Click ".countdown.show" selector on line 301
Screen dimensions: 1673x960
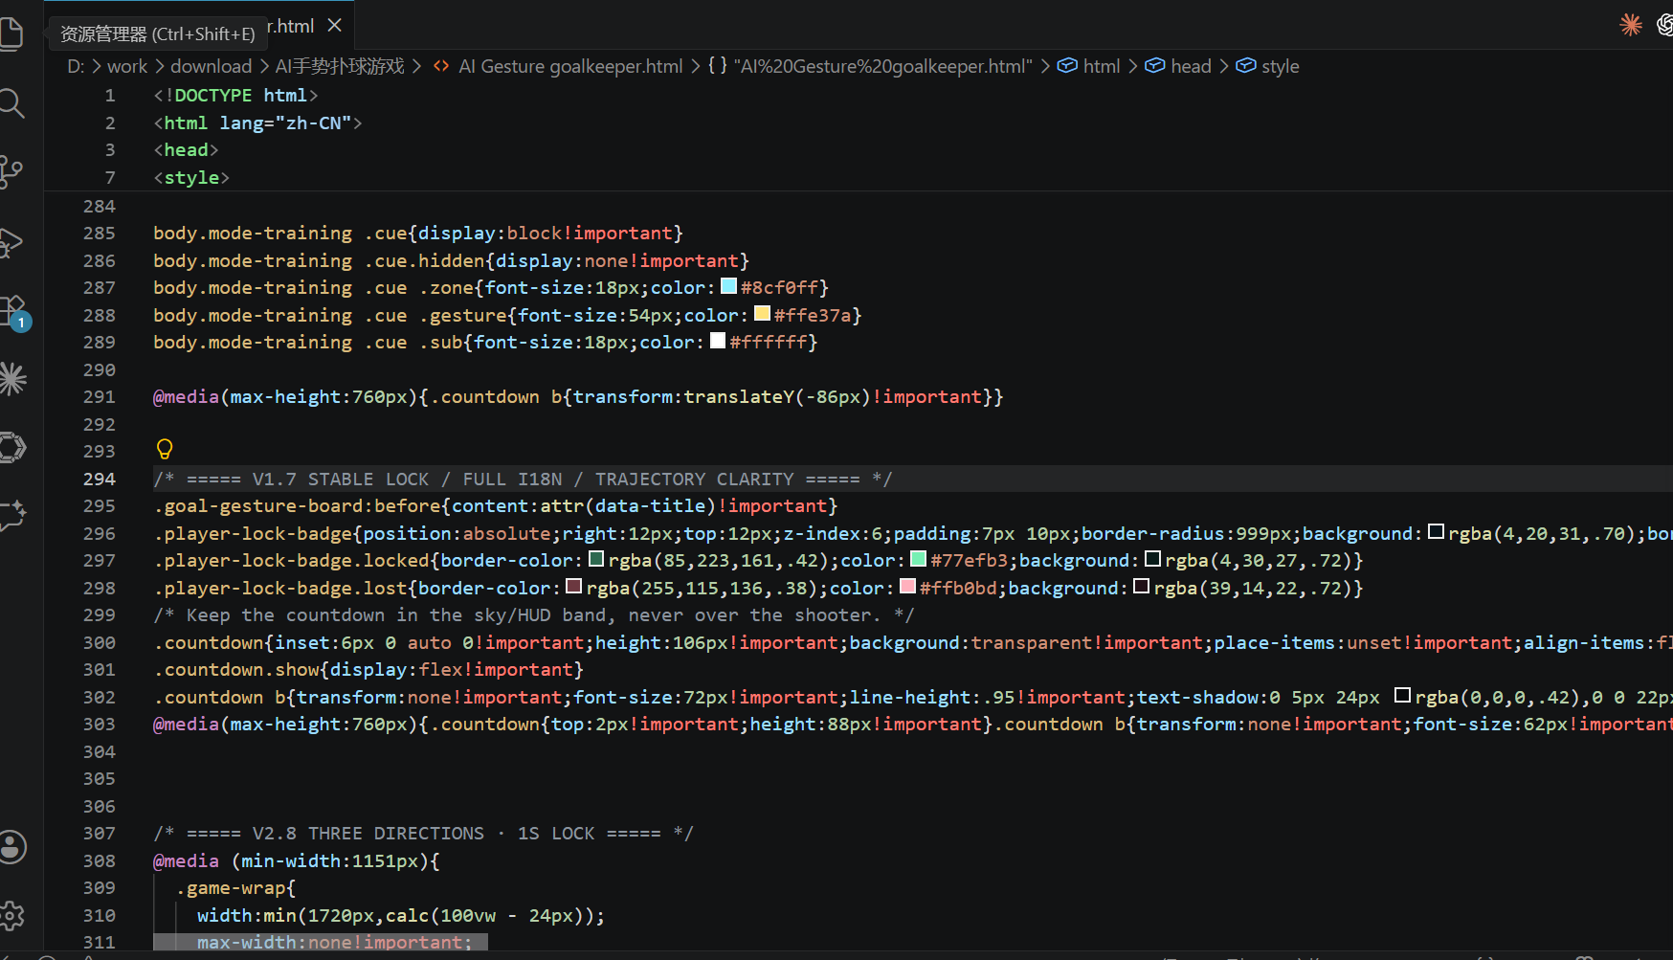[236, 670]
